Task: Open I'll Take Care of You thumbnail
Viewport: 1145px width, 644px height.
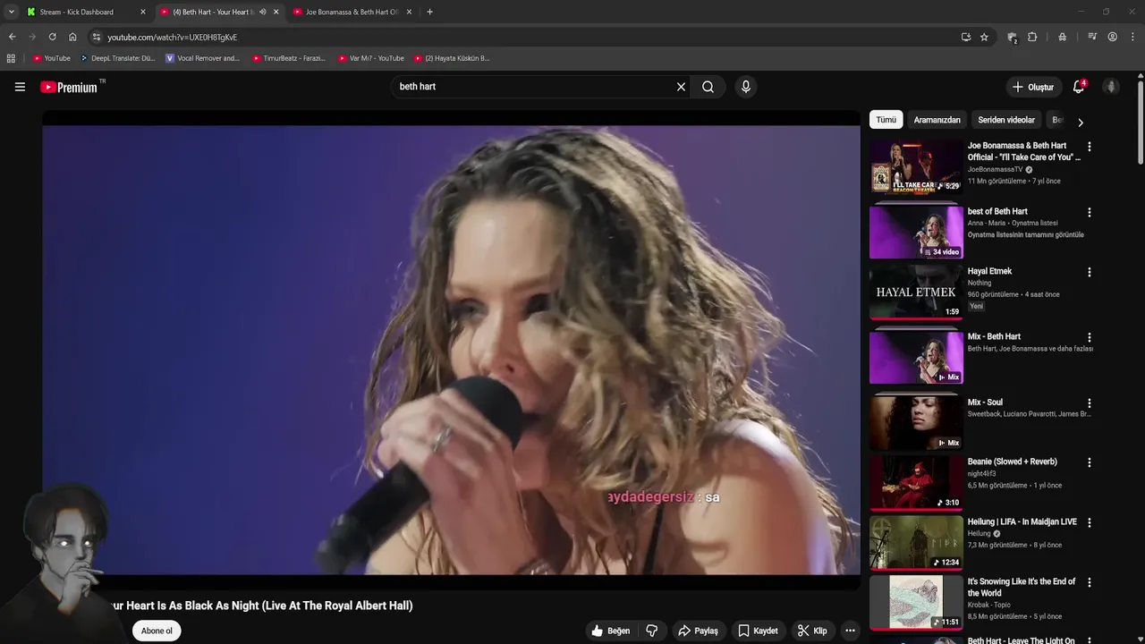Action: coord(916,166)
